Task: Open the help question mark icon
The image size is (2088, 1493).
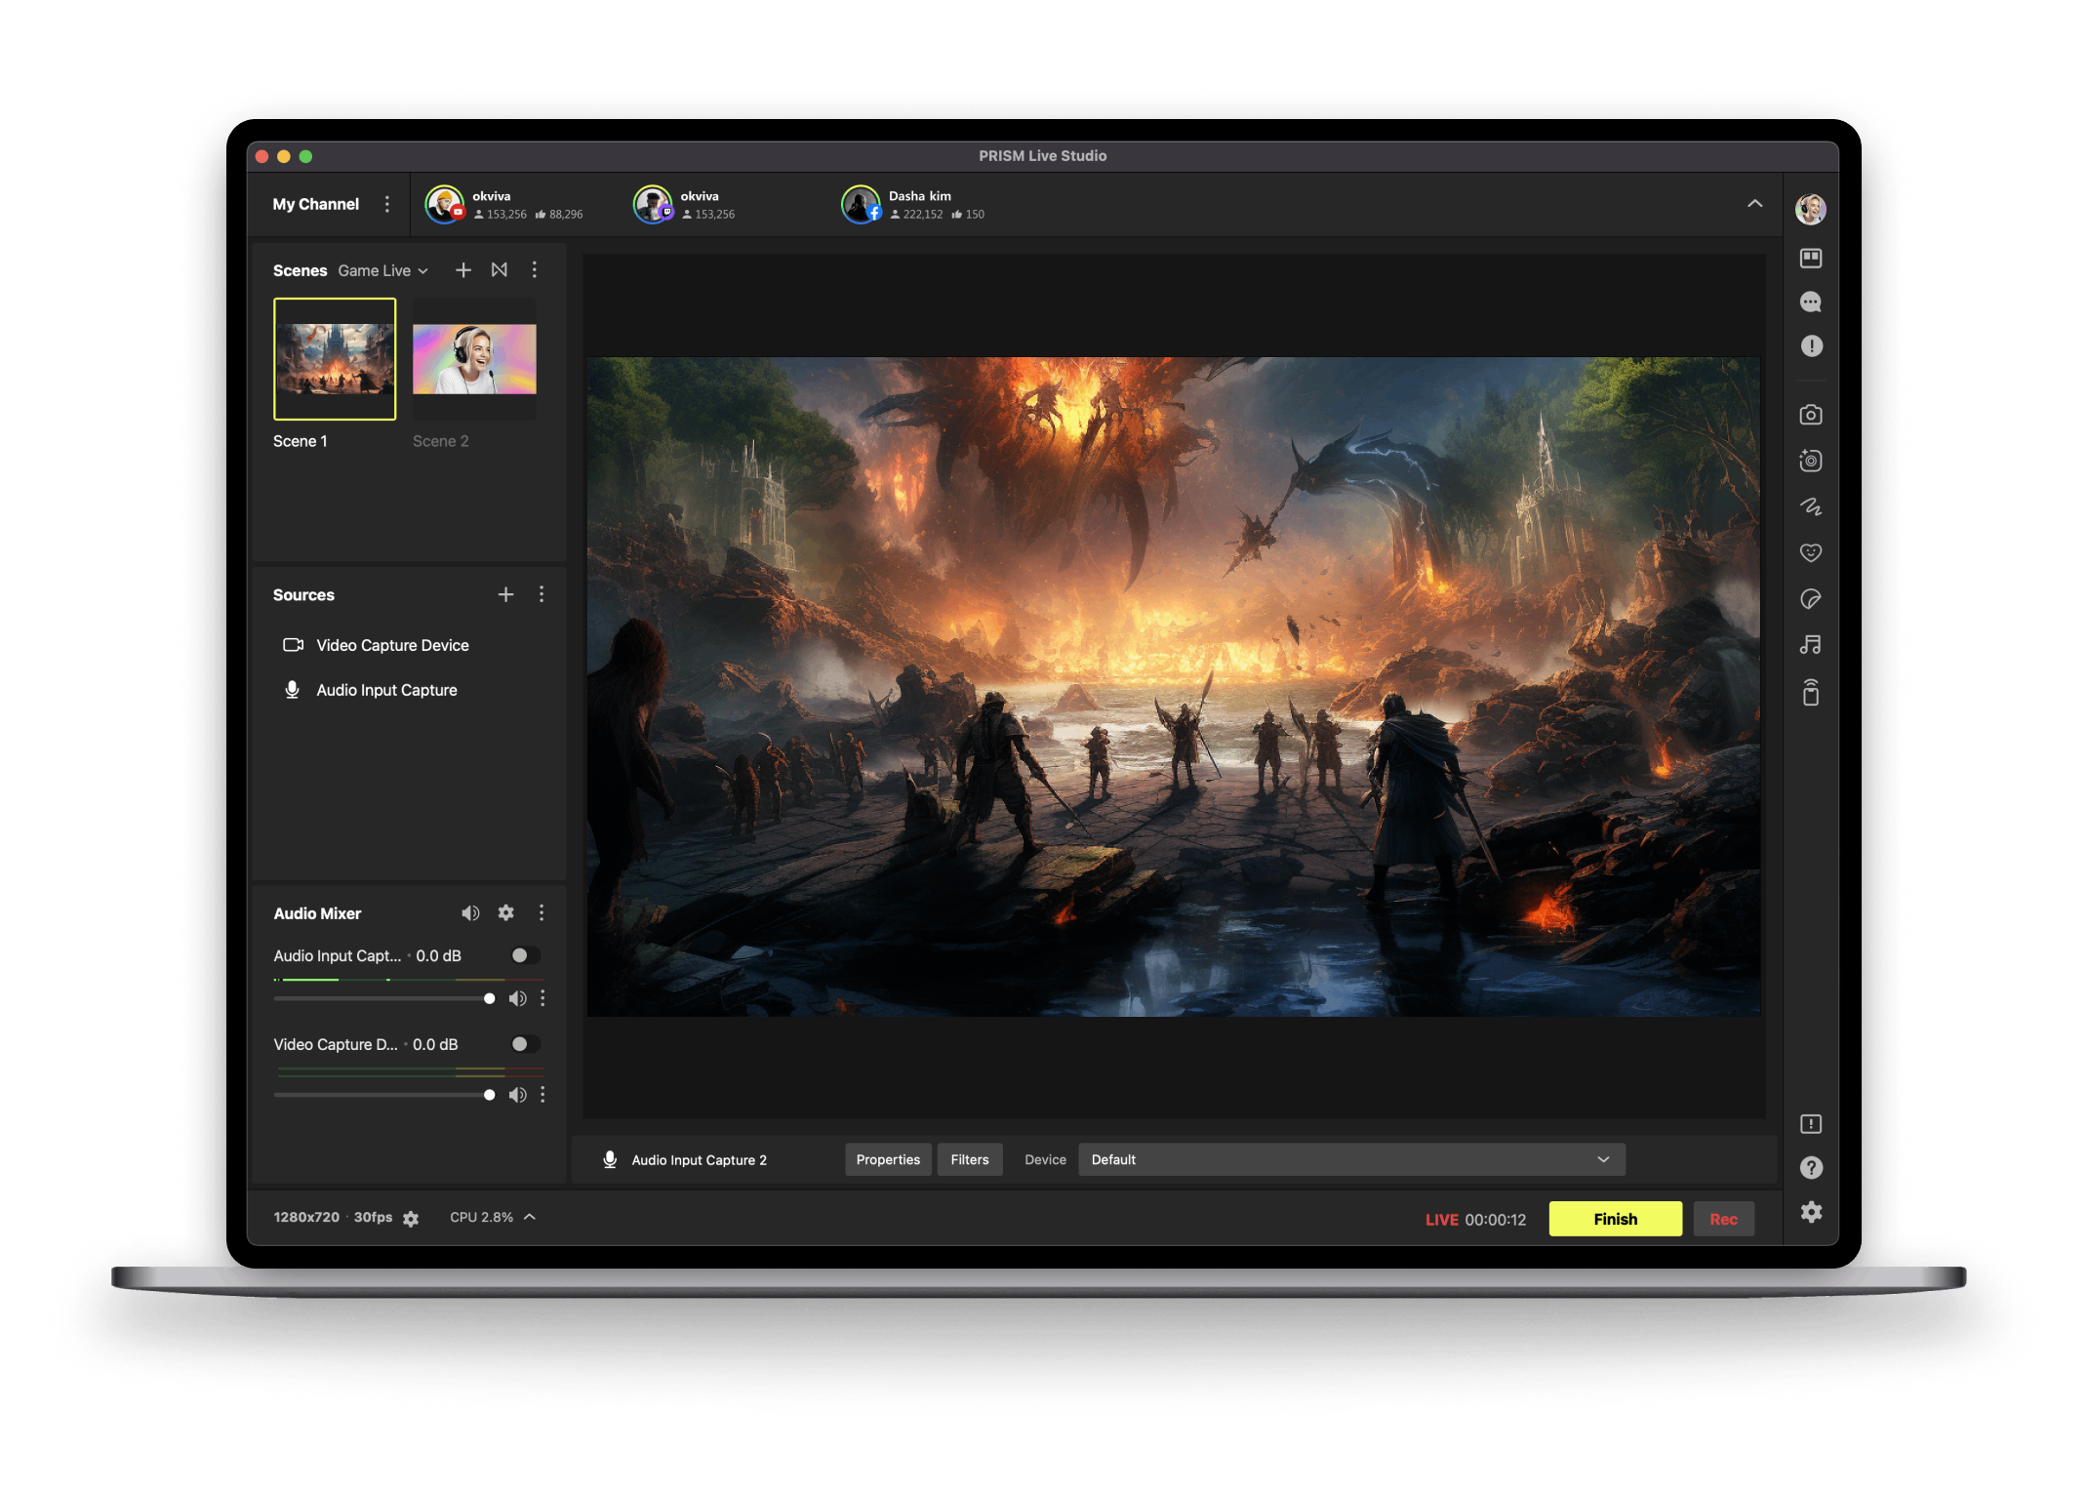Action: tap(1811, 1168)
